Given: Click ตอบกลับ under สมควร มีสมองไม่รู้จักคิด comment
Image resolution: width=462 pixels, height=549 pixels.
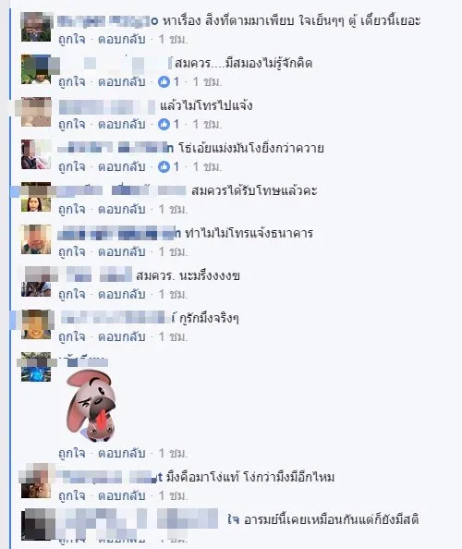Looking at the screenshot, I should [x=121, y=81].
